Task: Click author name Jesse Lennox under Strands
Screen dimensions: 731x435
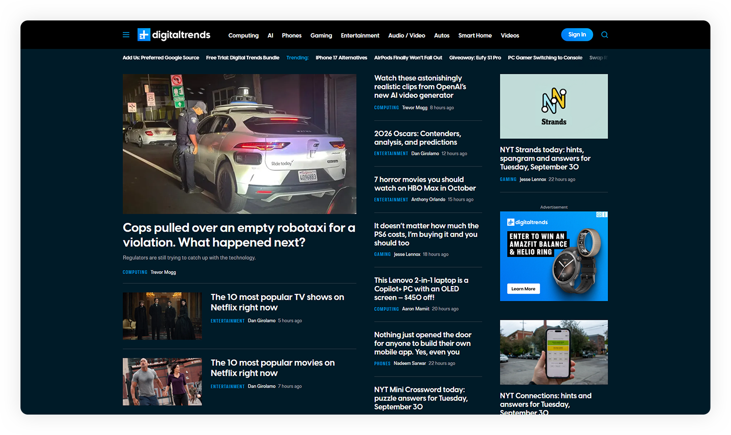Action: pyautogui.click(x=533, y=180)
